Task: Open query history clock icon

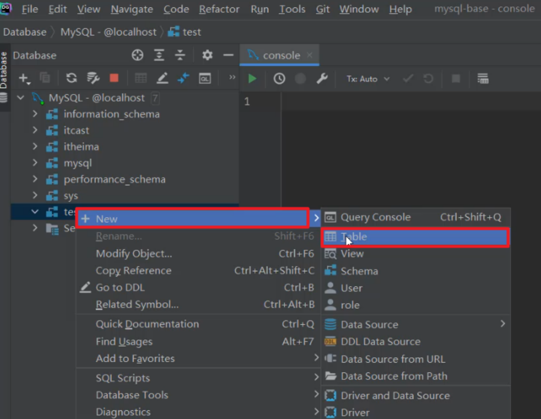Action: coord(279,78)
